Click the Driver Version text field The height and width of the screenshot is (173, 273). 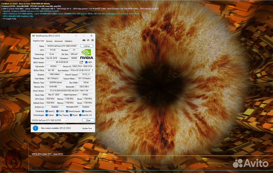(69, 91)
